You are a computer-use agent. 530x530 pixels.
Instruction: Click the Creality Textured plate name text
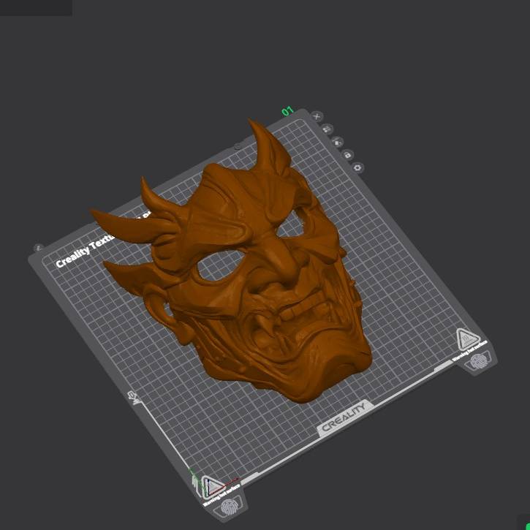86,251
